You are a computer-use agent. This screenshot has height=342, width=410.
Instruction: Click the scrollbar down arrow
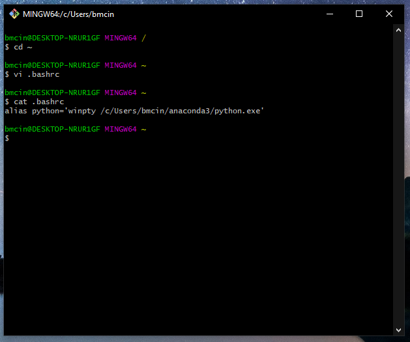tap(399, 331)
